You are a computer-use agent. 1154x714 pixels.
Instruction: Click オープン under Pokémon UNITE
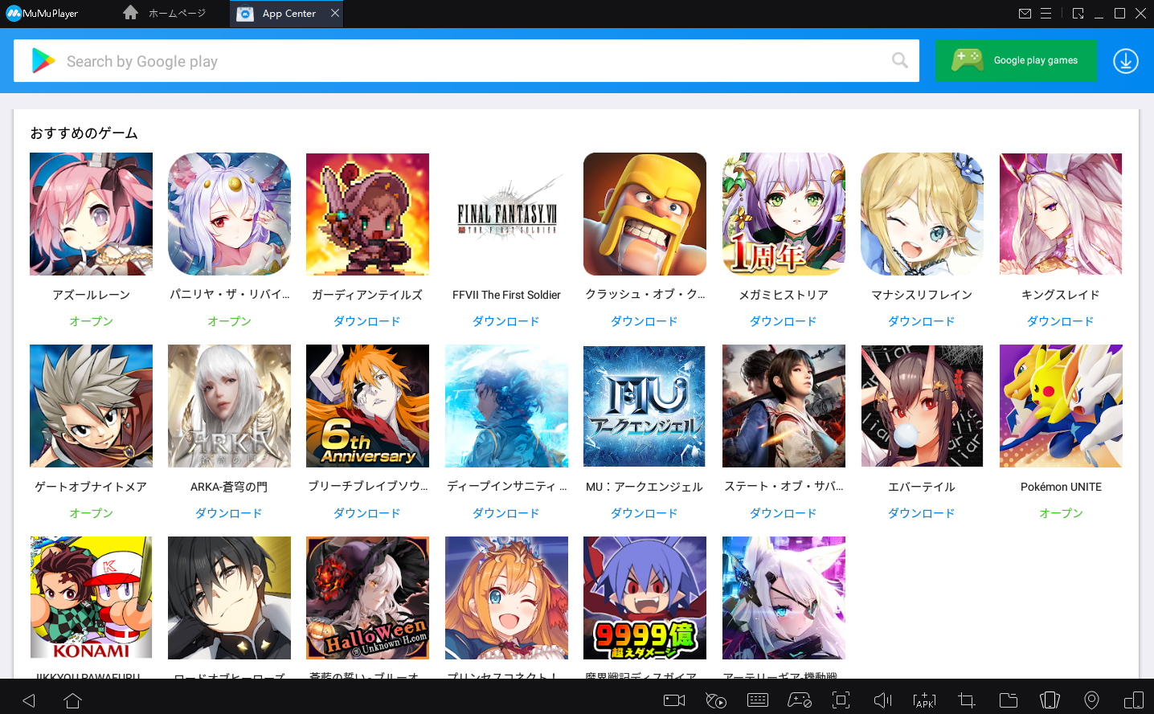pos(1061,513)
